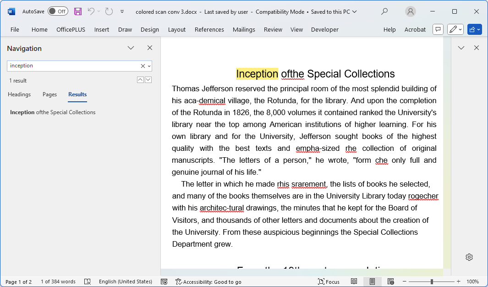The height and width of the screenshot is (287, 488).
Task: Click the Save icon in title bar
Action: coord(78,11)
